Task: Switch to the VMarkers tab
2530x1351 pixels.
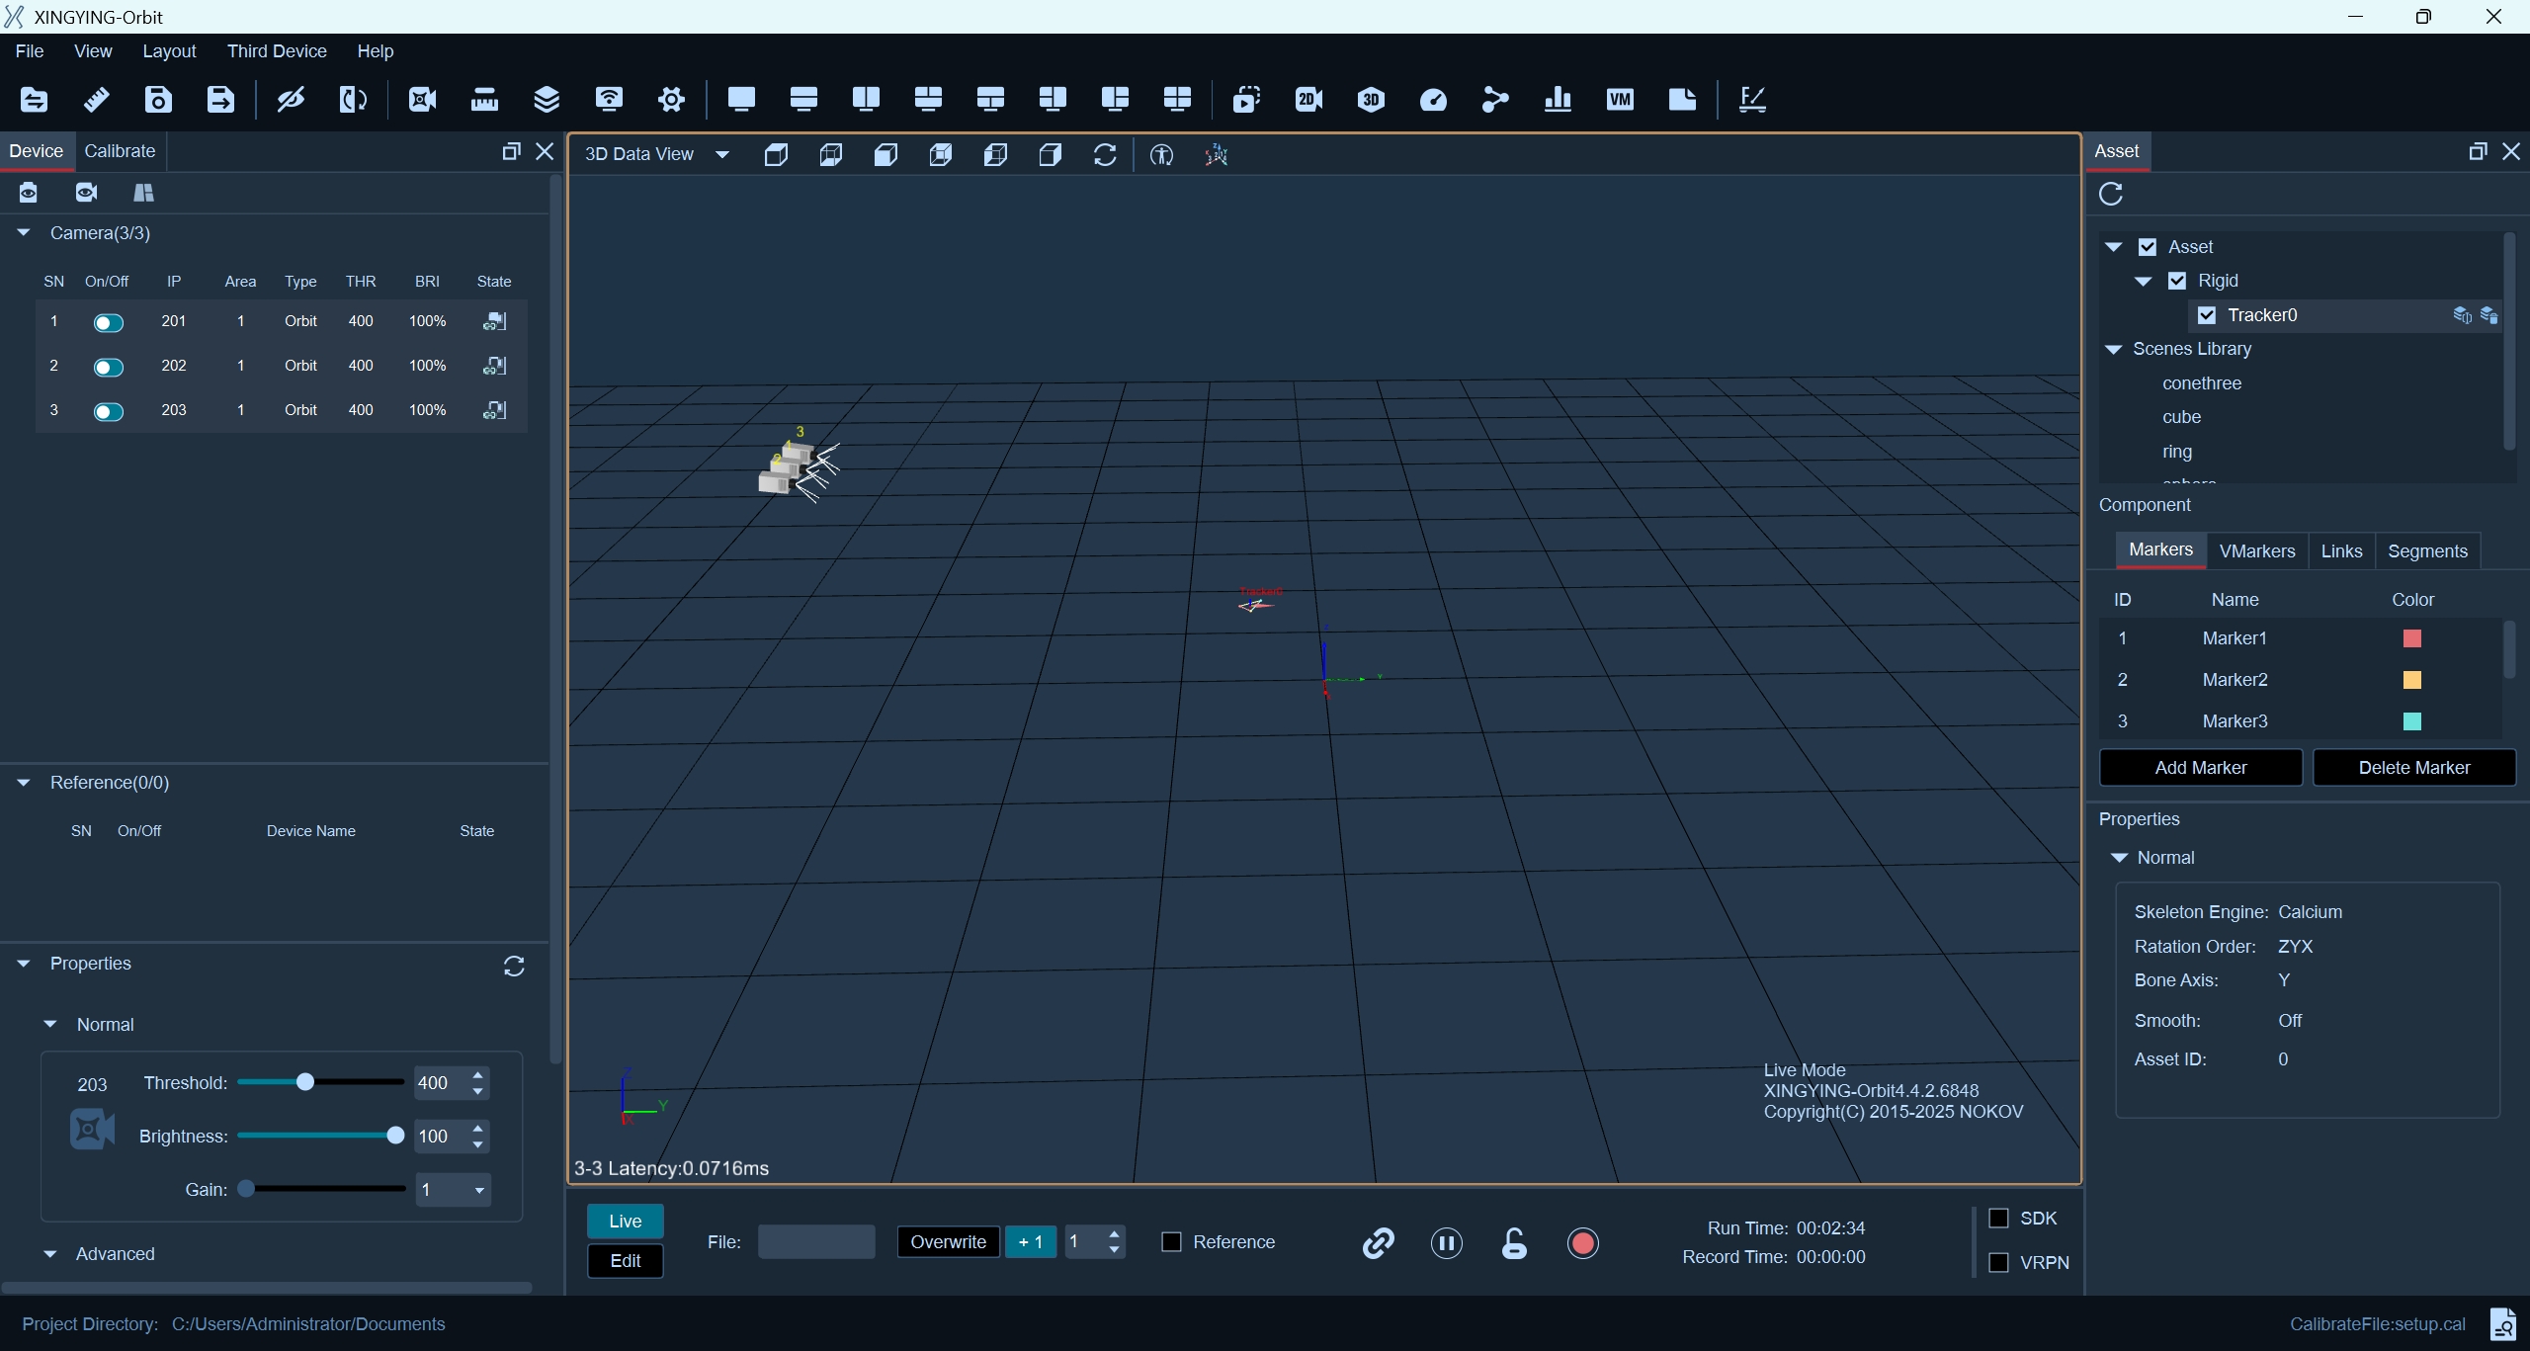Action: click(2257, 551)
